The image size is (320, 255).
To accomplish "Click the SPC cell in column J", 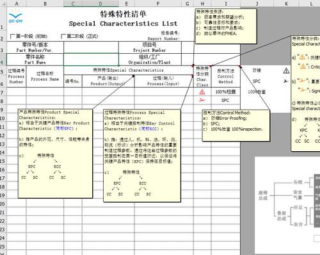I will 257,81.
